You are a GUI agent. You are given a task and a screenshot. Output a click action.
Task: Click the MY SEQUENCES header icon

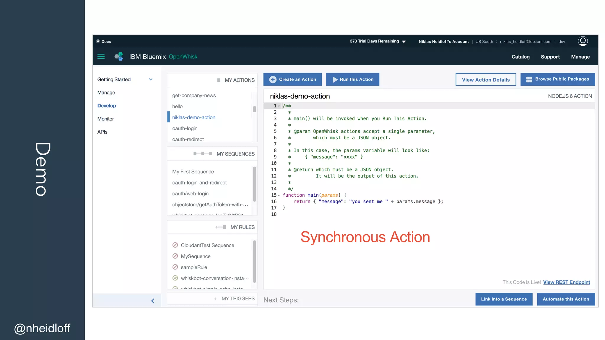203,153
